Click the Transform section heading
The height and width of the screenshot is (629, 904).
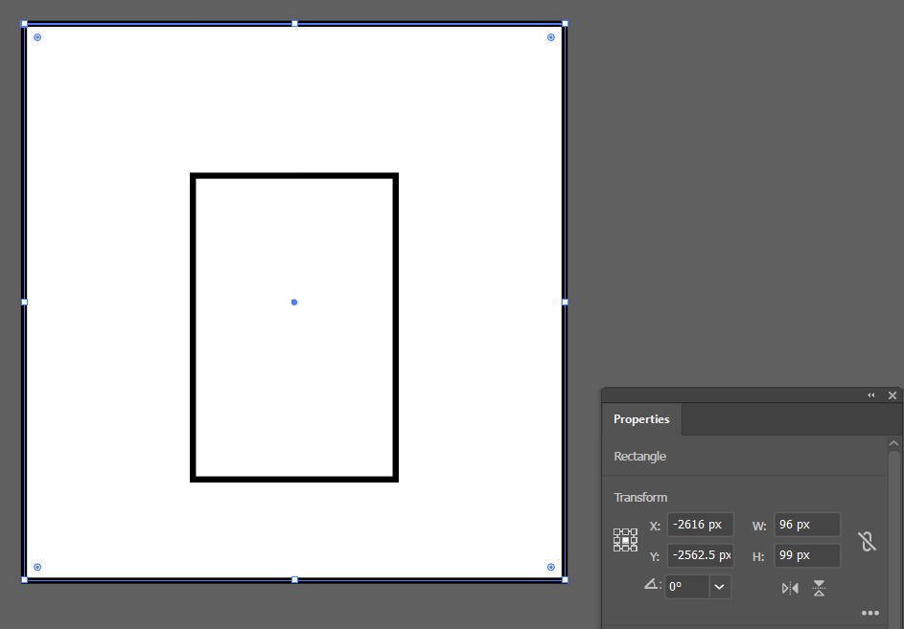tap(640, 497)
